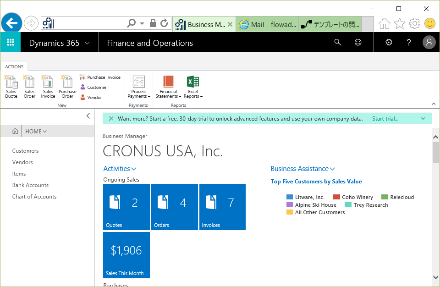Click the browser yellow smiley feedback icon
Viewport: 440px width, 287px height.
(x=429, y=23)
